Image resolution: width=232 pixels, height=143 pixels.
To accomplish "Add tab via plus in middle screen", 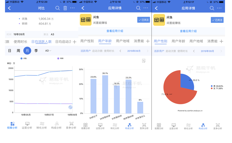I will [148, 41].
